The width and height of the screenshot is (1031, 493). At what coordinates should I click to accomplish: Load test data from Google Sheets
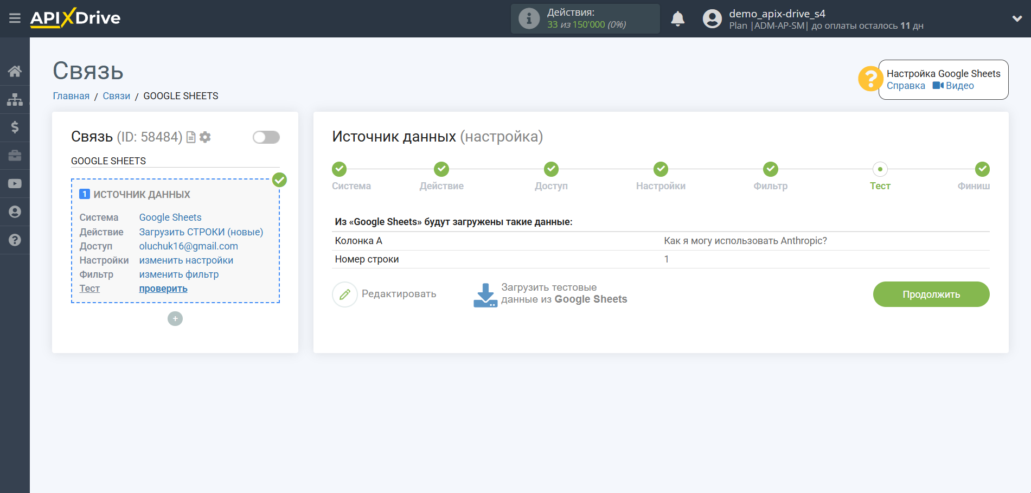(x=550, y=294)
